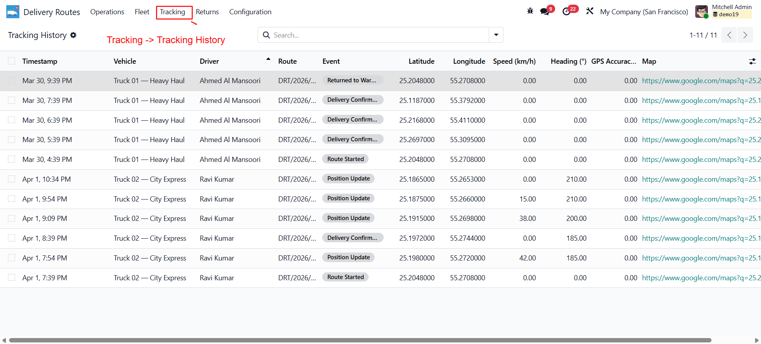Click the search magnifier icon
This screenshot has width=761, height=344.
[x=266, y=35]
